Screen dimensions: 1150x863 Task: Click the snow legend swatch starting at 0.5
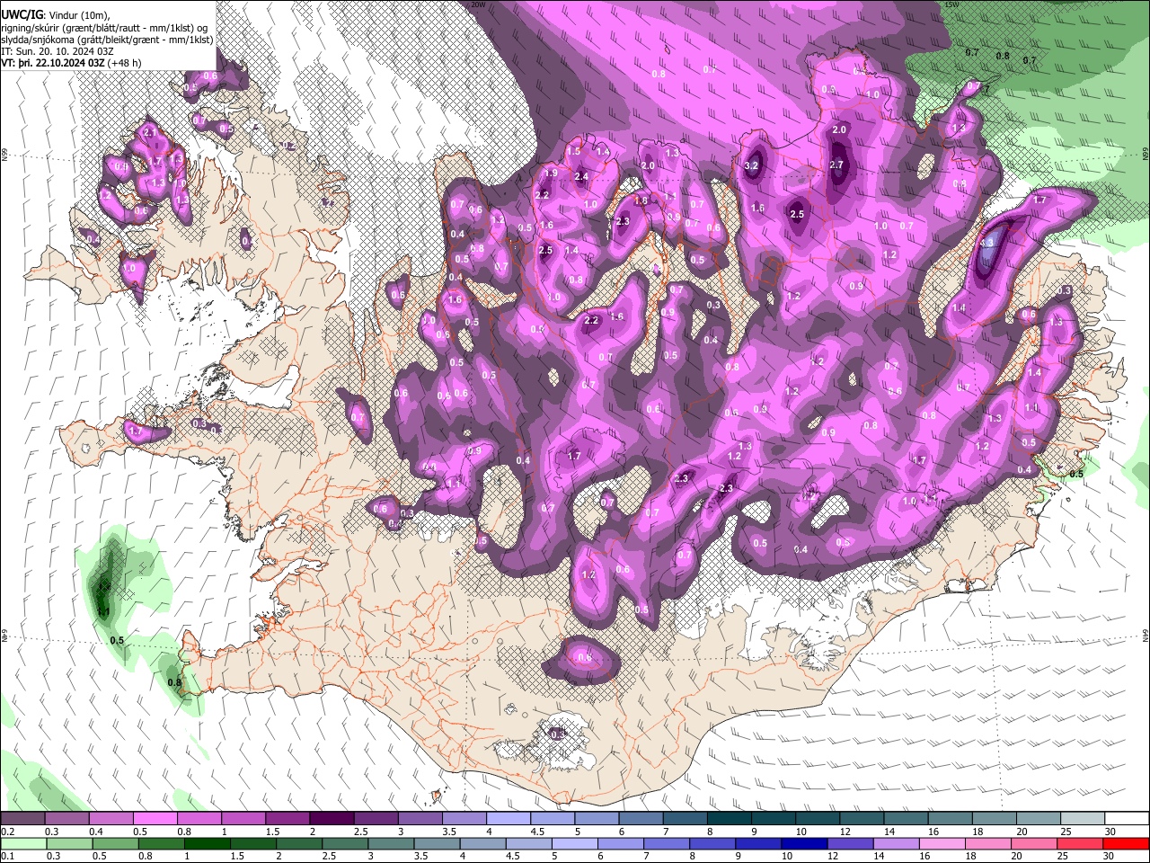[155, 819]
